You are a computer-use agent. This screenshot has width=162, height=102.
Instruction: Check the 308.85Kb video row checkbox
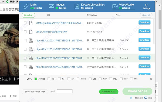click(25, 40)
